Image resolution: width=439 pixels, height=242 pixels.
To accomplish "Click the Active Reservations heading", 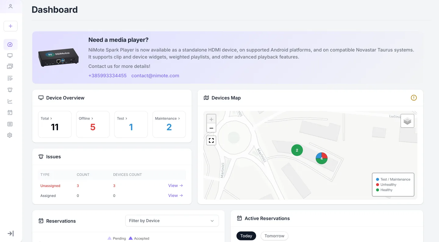I will click(x=267, y=218).
